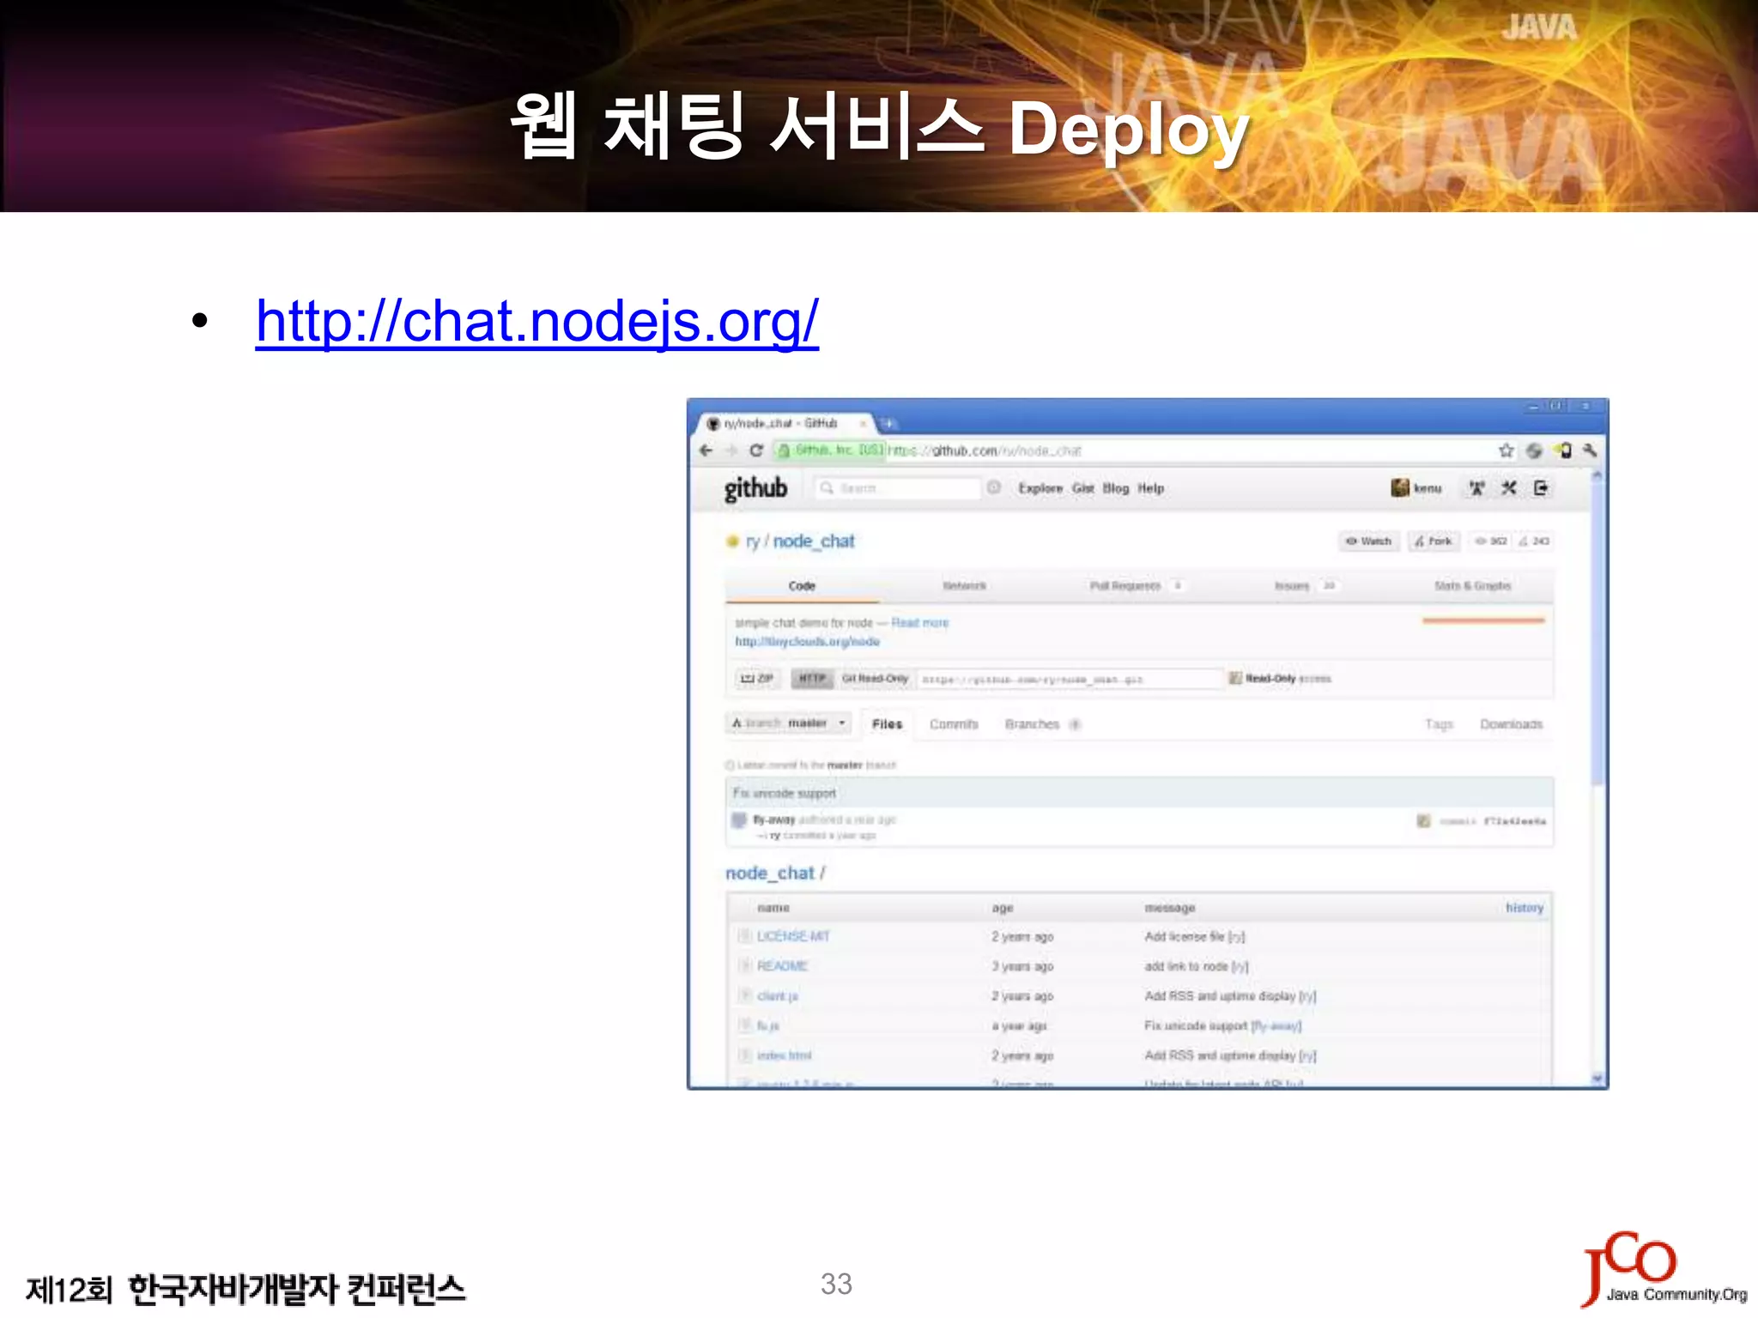The height and width of the screenshot is (1318, 1758).
Task: Click the account settings tools icon
Action: click(x=1508, y=488)
